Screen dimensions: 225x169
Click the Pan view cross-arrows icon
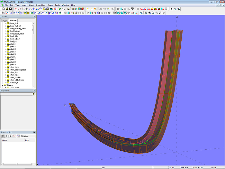point(164,13)
